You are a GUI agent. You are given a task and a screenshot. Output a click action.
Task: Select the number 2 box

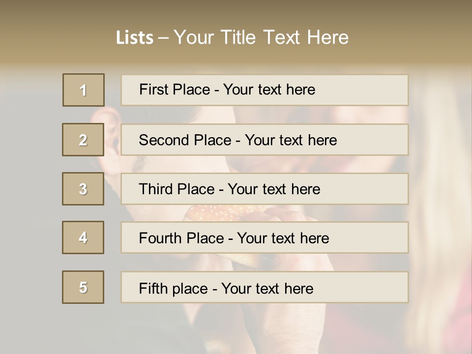[x=83, y=140]
